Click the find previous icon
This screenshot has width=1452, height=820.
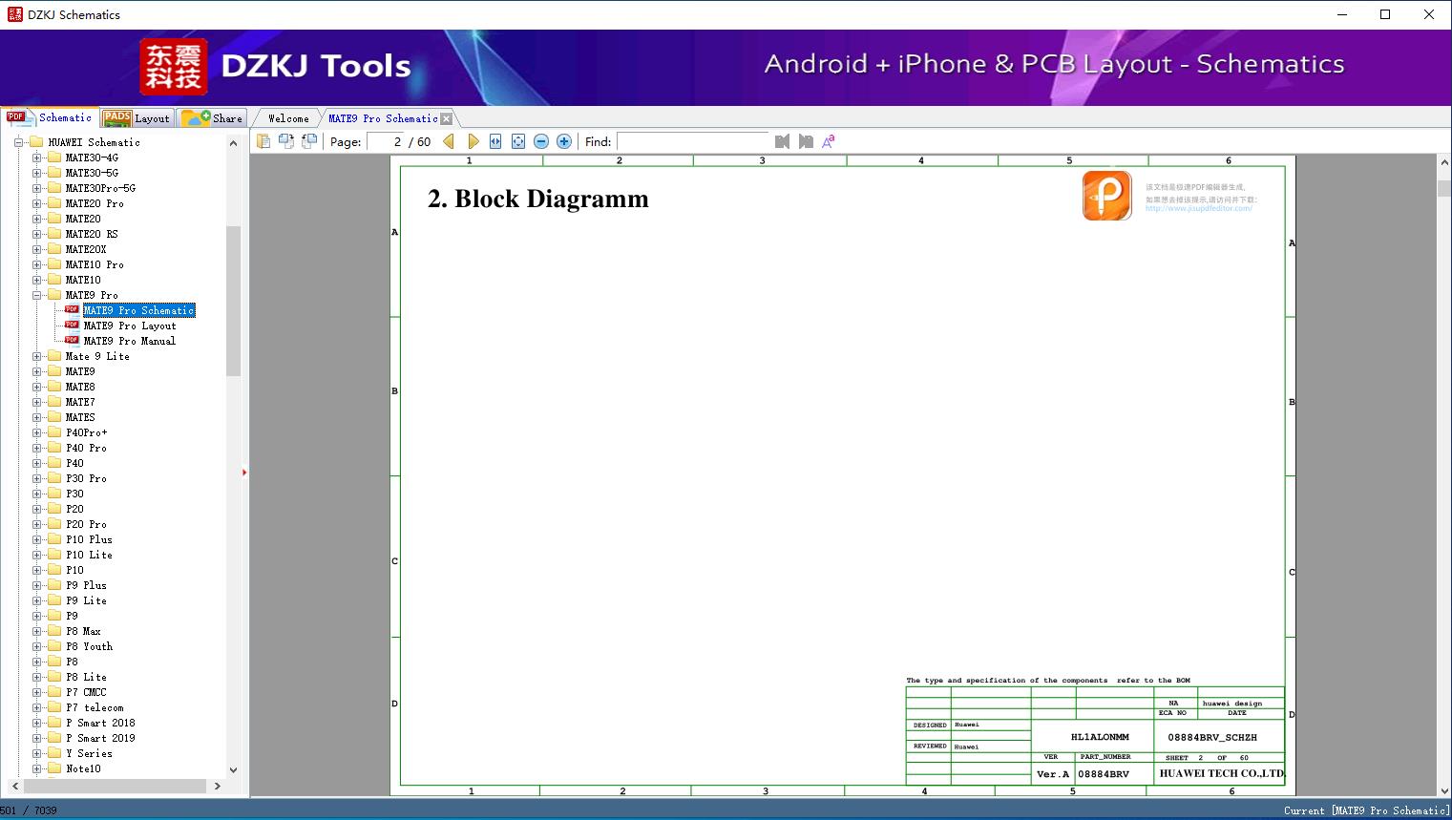click(x=783, y=141)
